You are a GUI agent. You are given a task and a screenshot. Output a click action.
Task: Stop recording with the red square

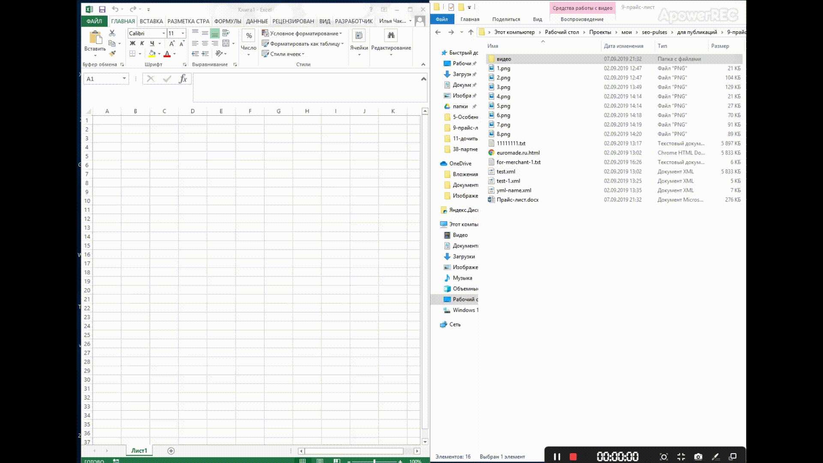coord(573,457)
